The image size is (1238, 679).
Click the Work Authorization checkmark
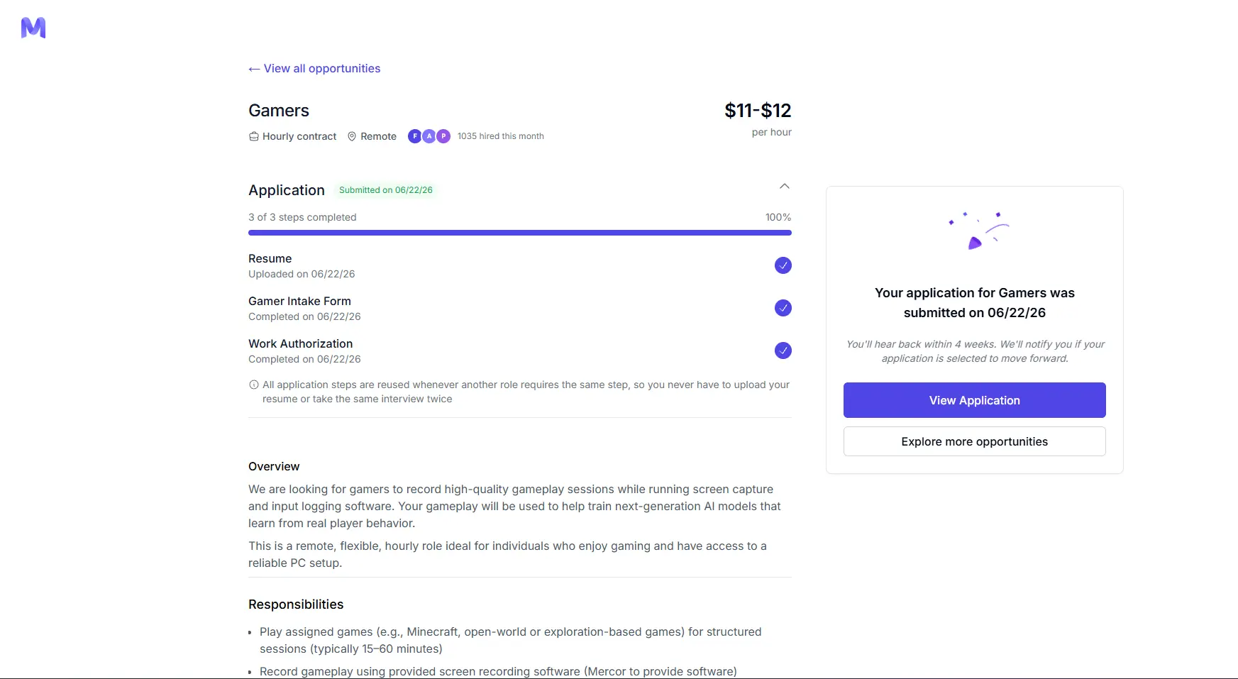(x=783, y=350)
